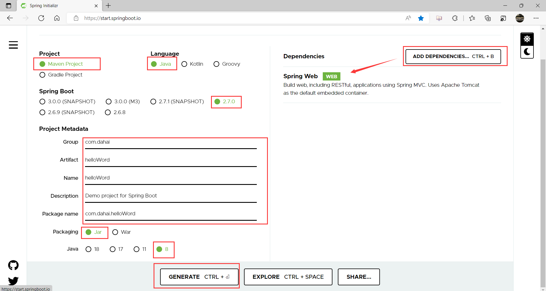Viewport: 546px width, 291px height.
Task: Go back in browser history
Action: coord(10,18)
